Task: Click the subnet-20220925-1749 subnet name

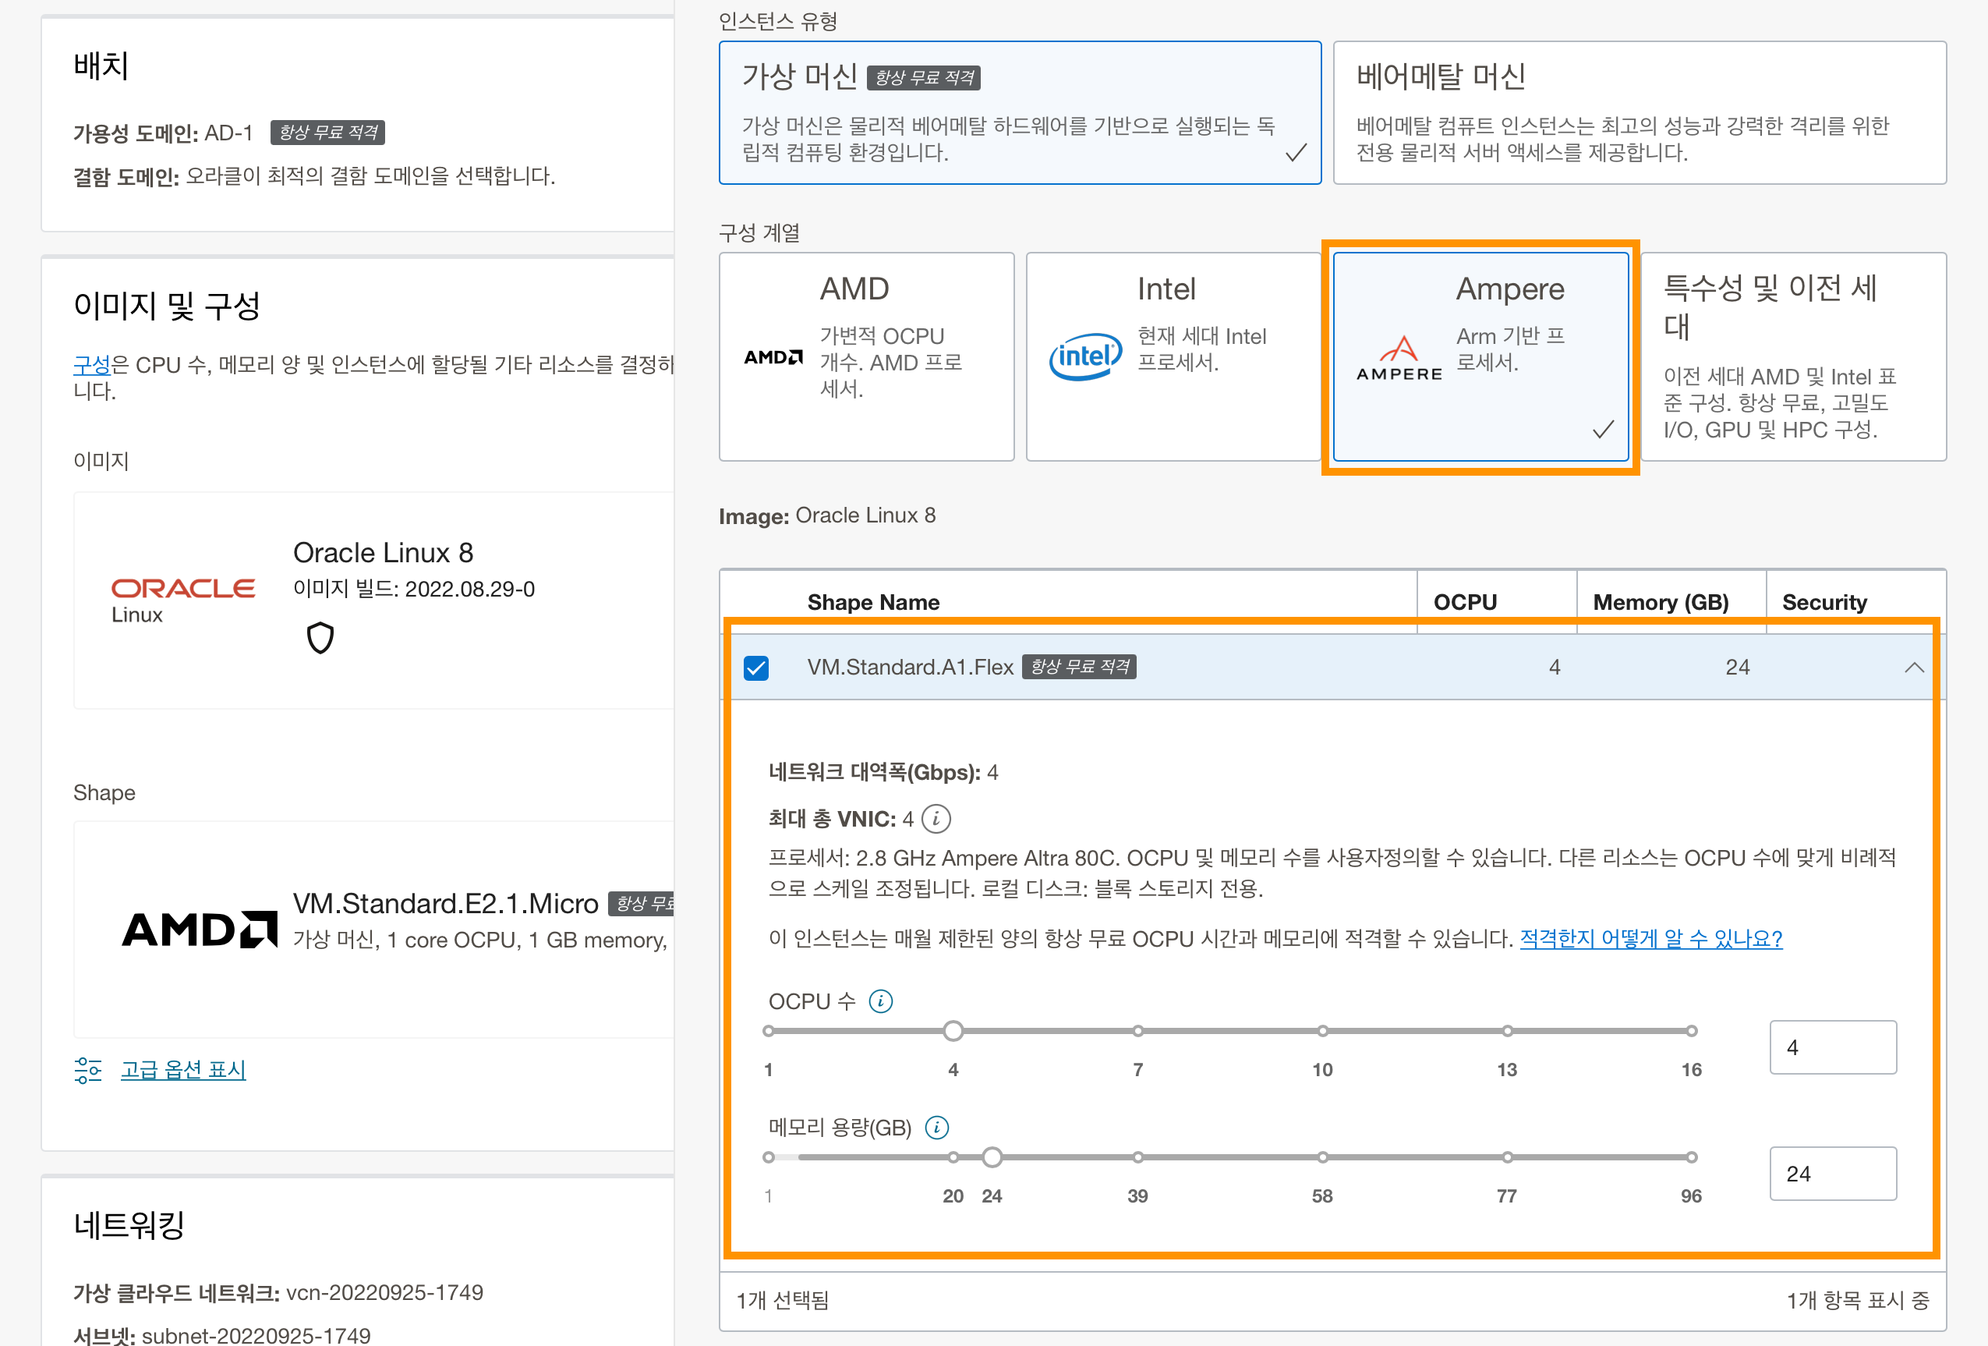Action: point(256,1335)
